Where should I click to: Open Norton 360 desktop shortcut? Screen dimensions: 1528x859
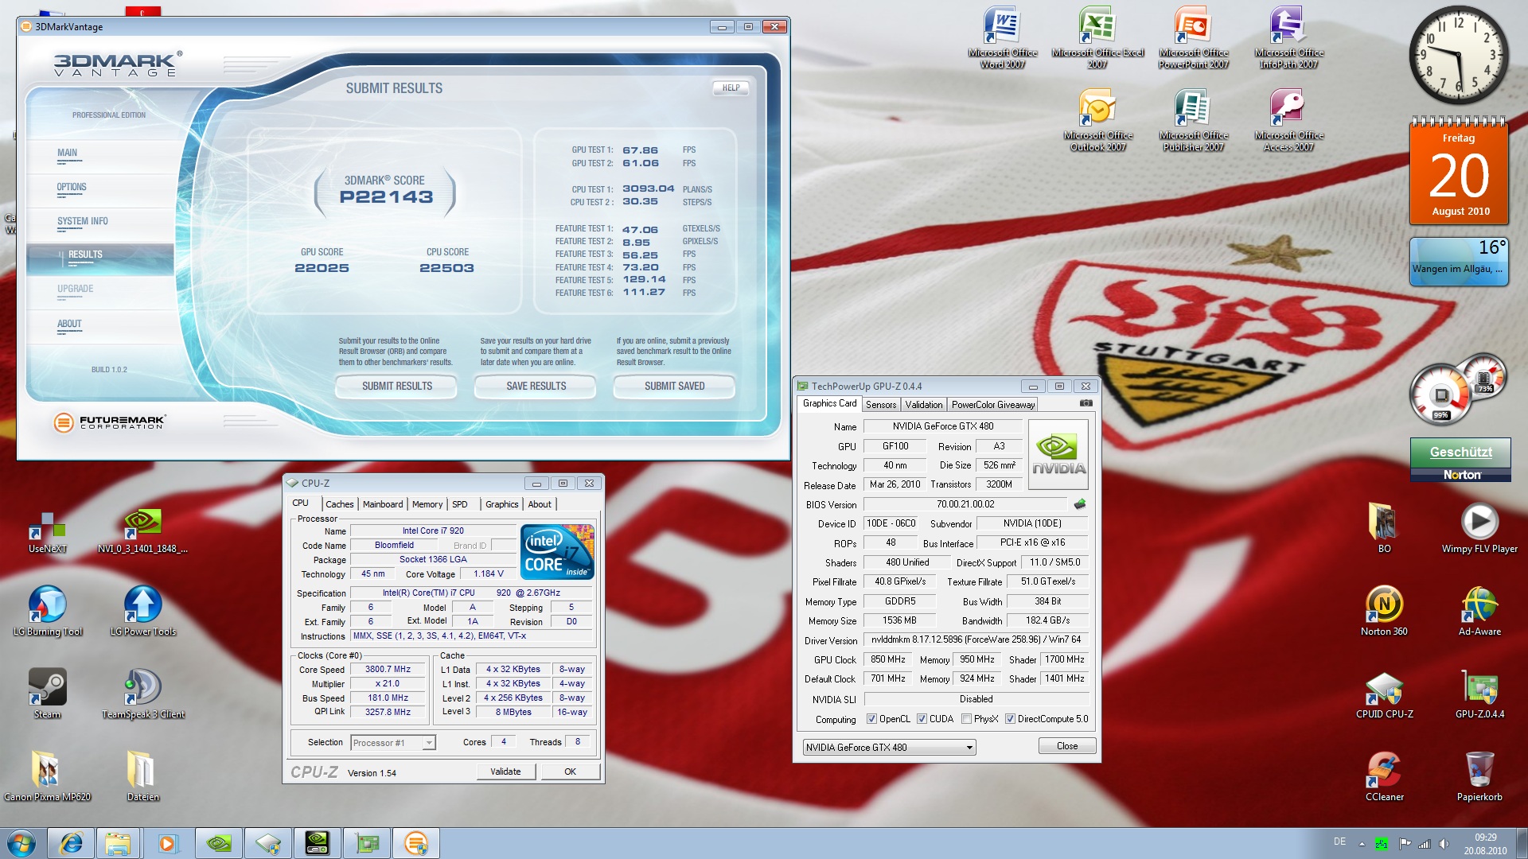(x=1384, y=611)
